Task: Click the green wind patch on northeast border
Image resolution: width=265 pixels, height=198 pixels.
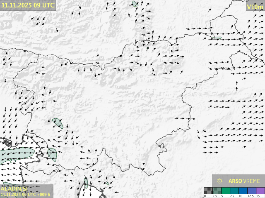Action: (x=217, y=38)
